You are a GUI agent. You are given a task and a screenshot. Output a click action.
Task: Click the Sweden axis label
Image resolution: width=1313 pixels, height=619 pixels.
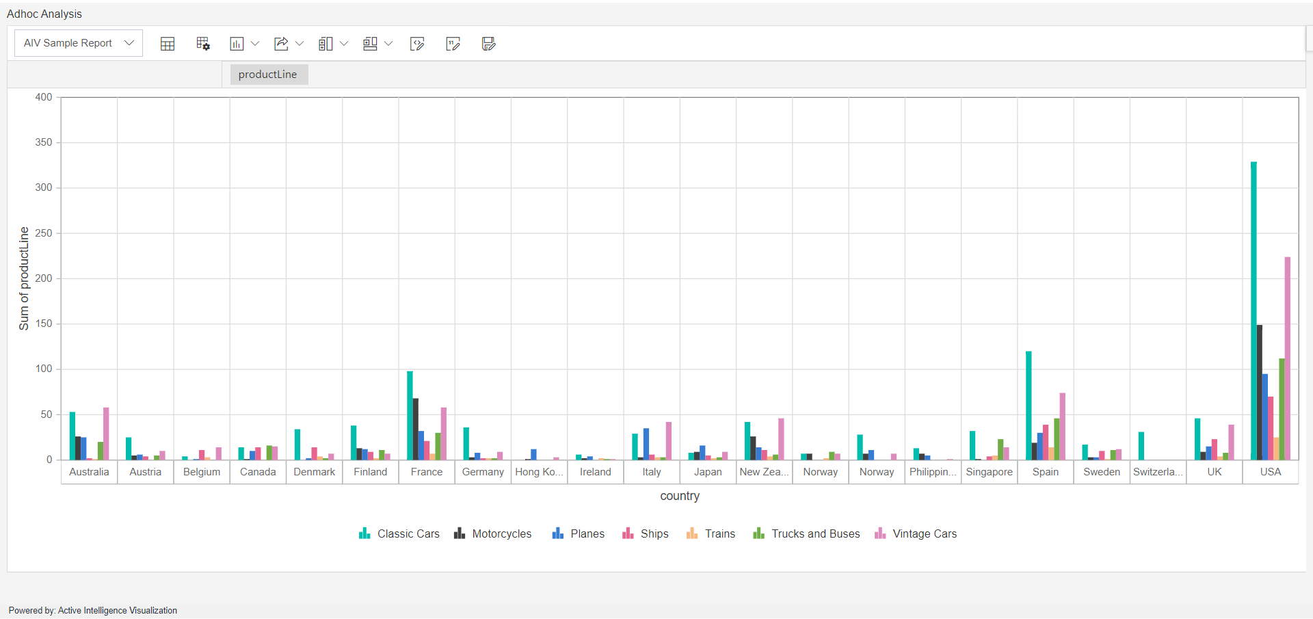[1102, 472]
